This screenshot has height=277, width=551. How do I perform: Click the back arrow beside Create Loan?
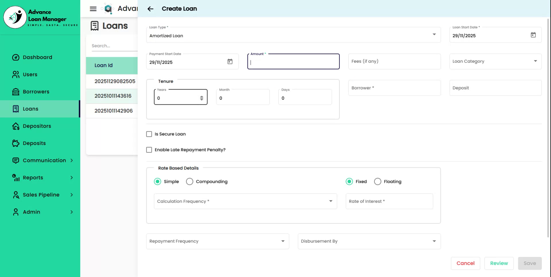tap(150, 9)
